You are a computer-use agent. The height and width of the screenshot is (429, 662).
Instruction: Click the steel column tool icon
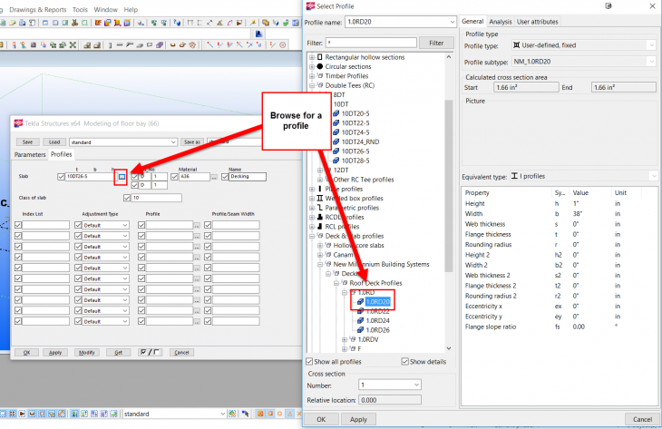click(110, 45)
